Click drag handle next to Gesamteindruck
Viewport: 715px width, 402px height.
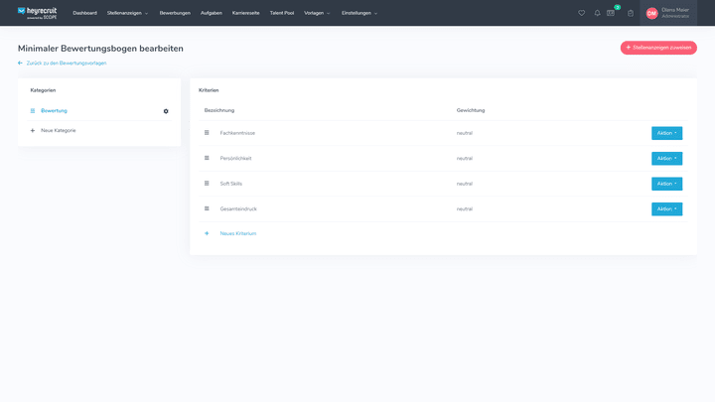point(207,208)
